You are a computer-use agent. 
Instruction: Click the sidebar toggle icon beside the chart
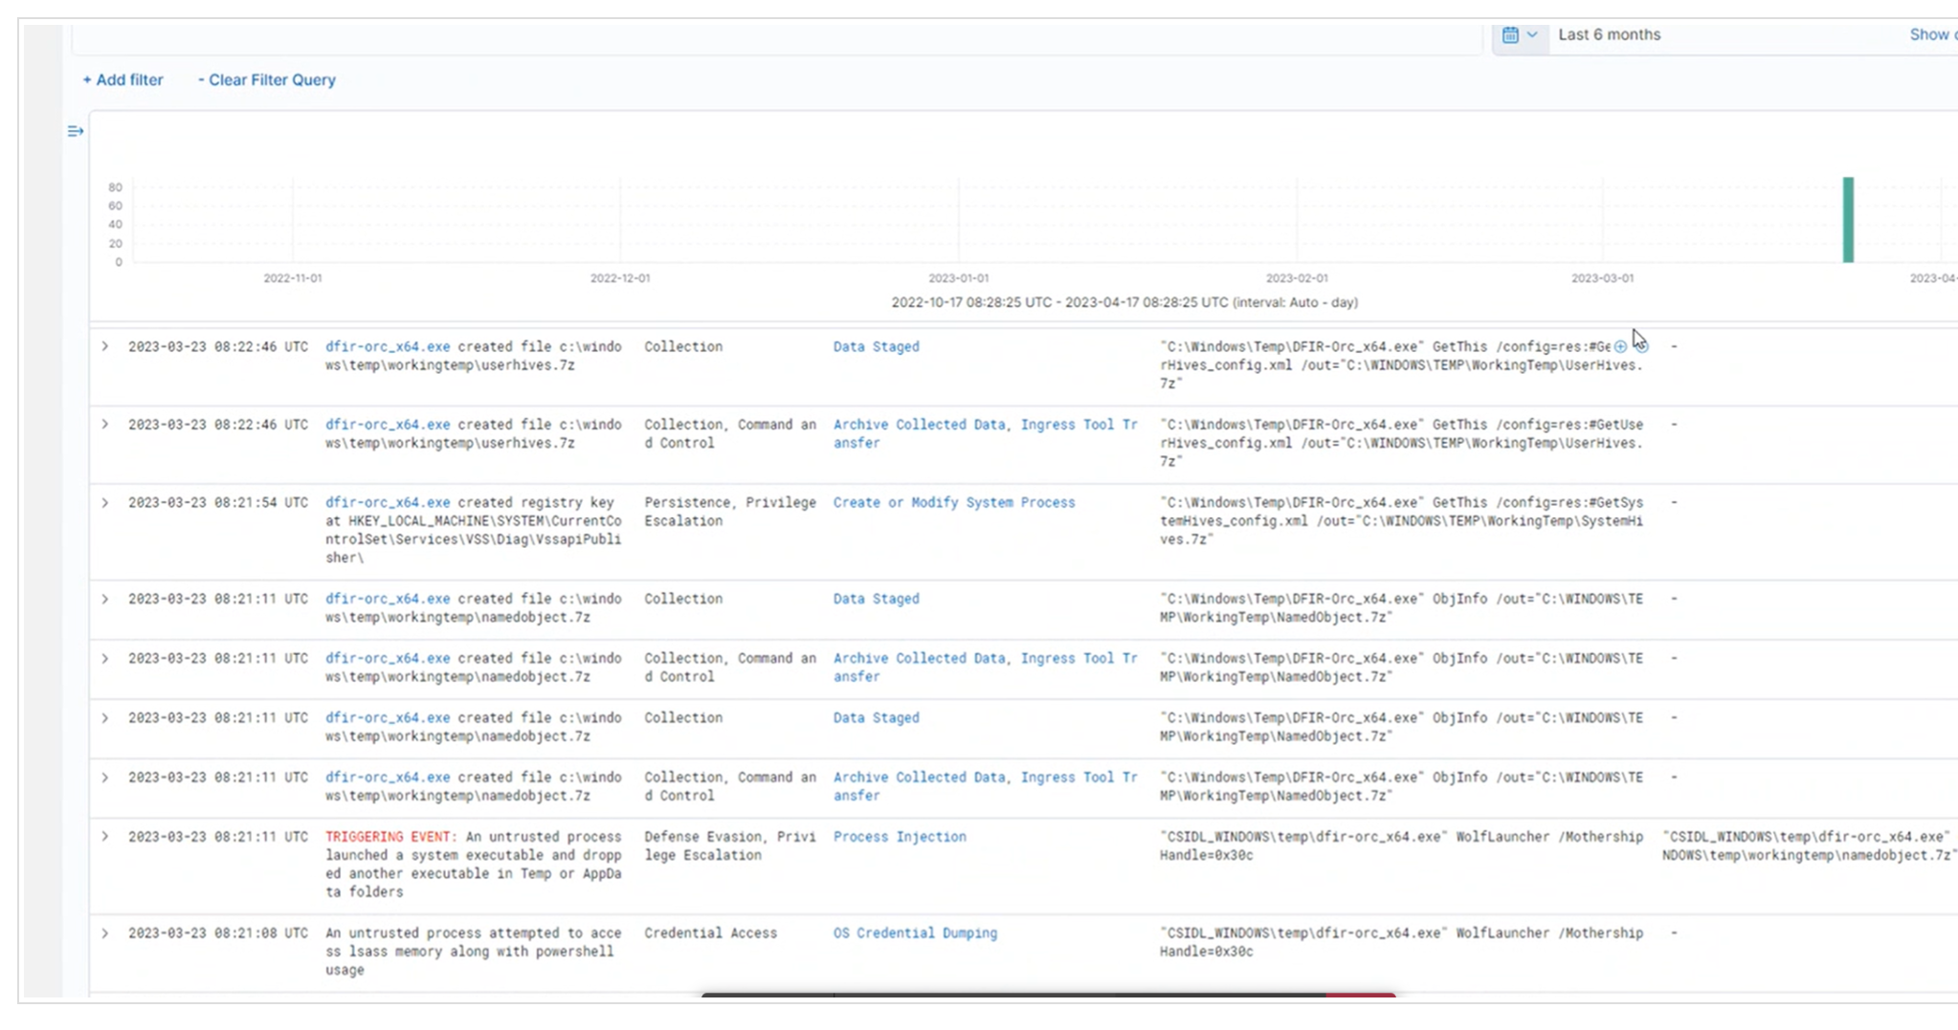click(x=76, y=131)
